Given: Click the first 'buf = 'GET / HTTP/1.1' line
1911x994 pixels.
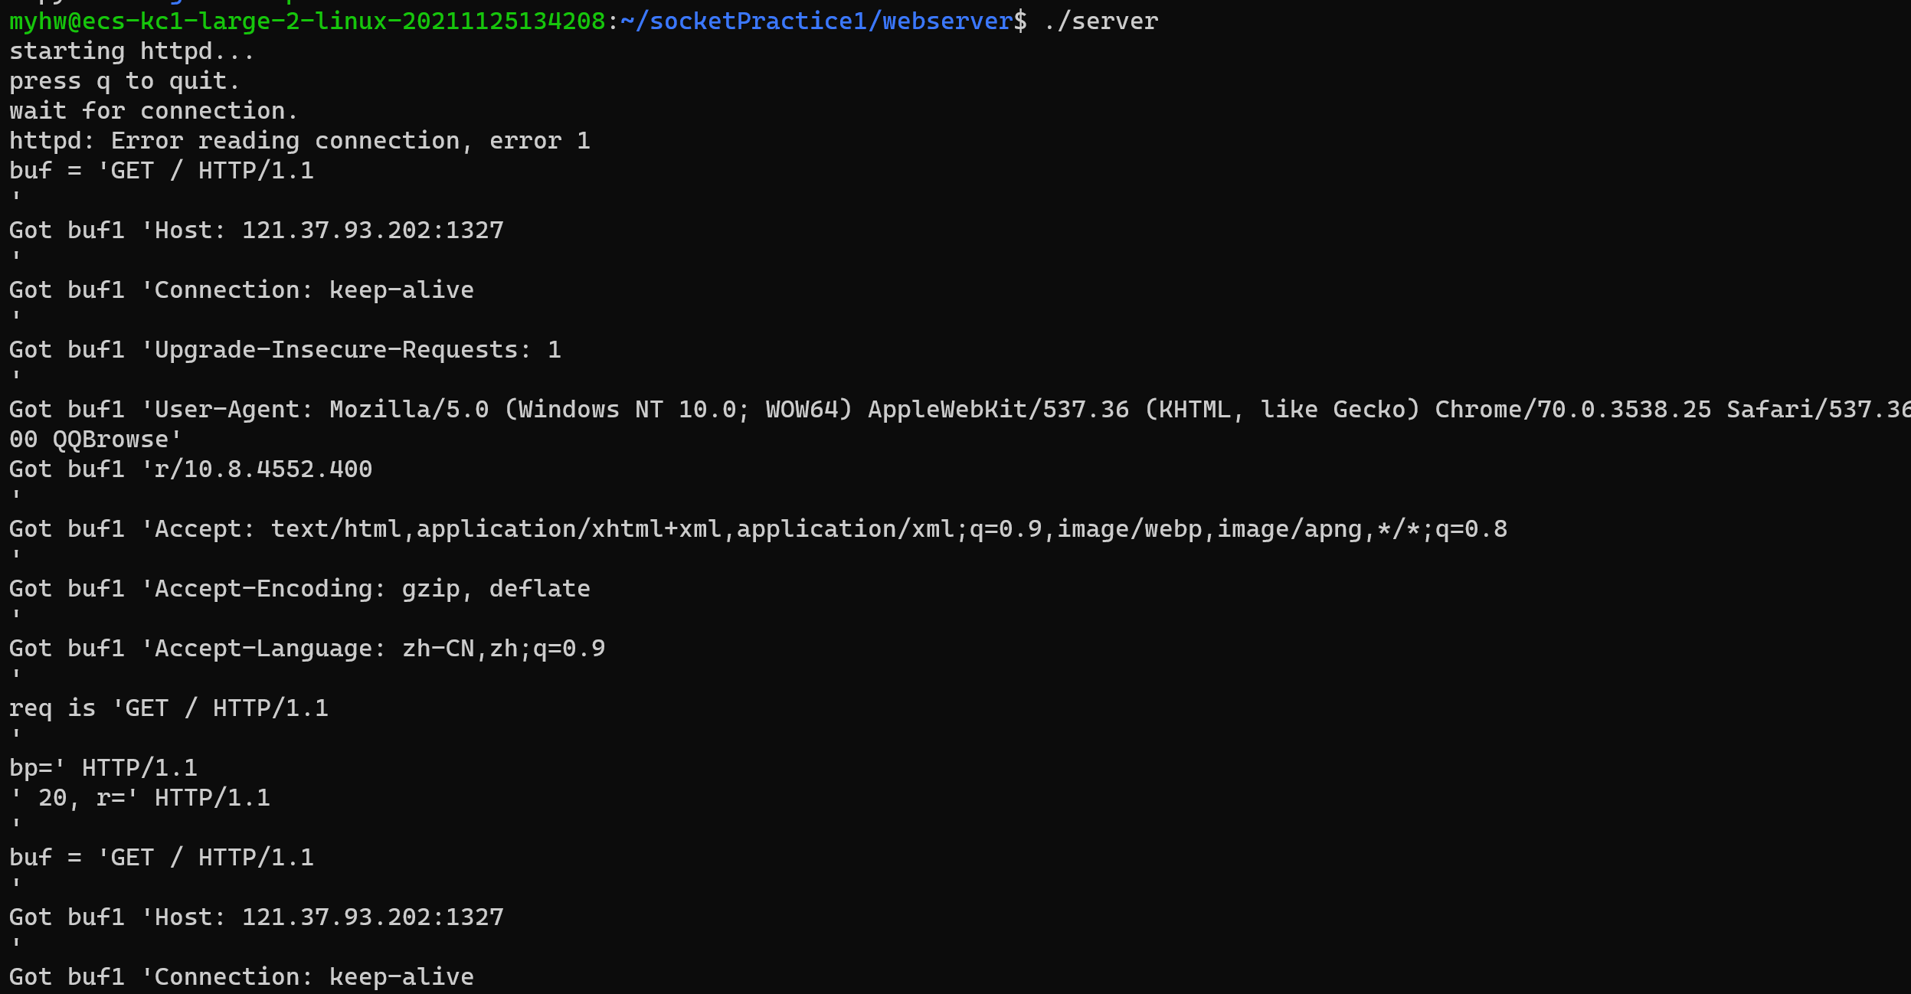Looking at the screenshot, I should coord(162,171).
